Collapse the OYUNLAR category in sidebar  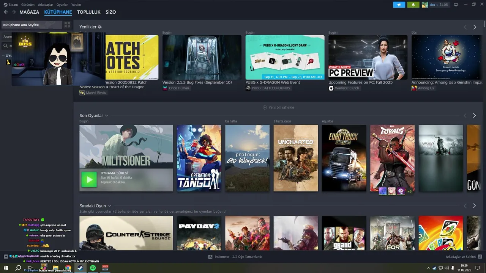[3, 56]
